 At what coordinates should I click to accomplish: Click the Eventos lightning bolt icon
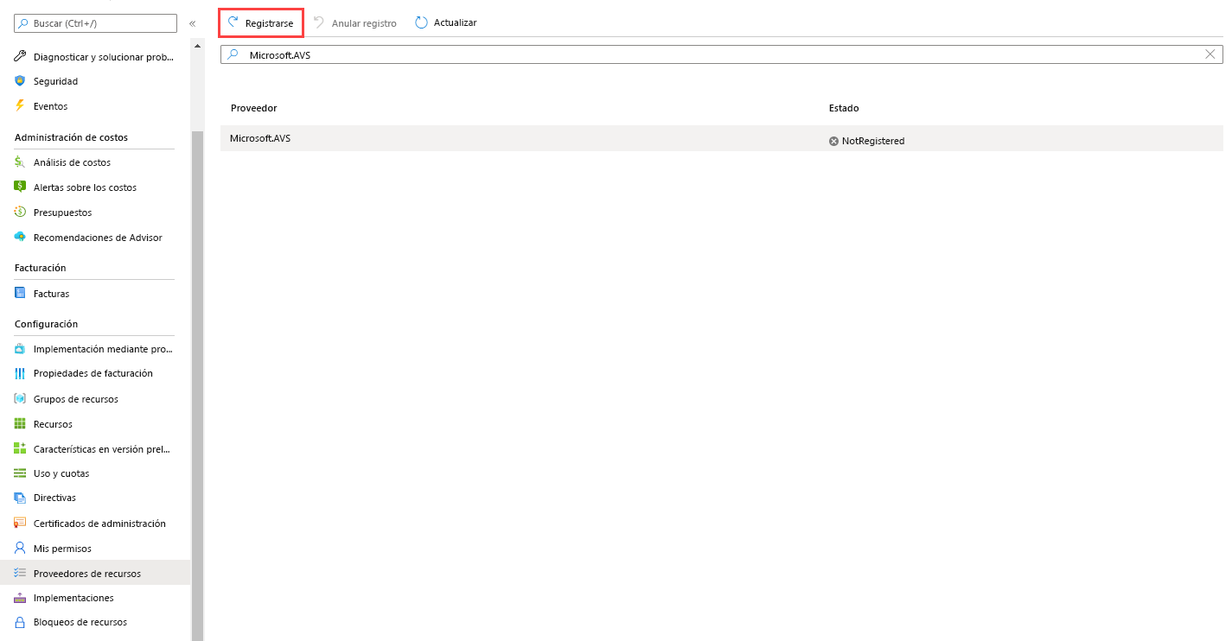tap(19, 105)
